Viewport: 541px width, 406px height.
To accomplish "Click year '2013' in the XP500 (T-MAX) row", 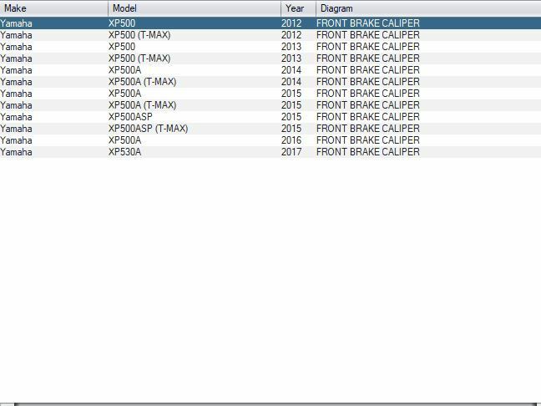I will pyautogui.click(x=291, y=58).
